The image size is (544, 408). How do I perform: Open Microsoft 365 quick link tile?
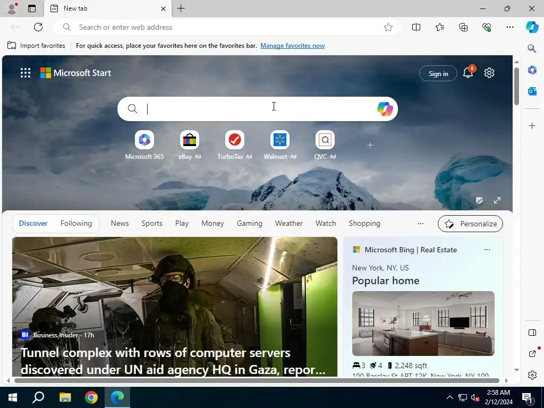(144, 145)
